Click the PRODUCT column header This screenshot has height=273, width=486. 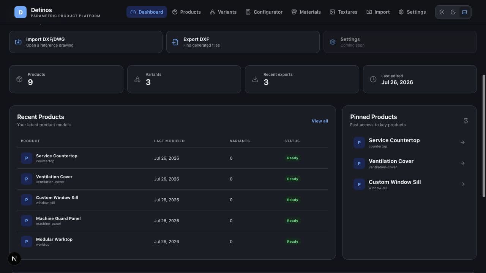coord(30,141)
